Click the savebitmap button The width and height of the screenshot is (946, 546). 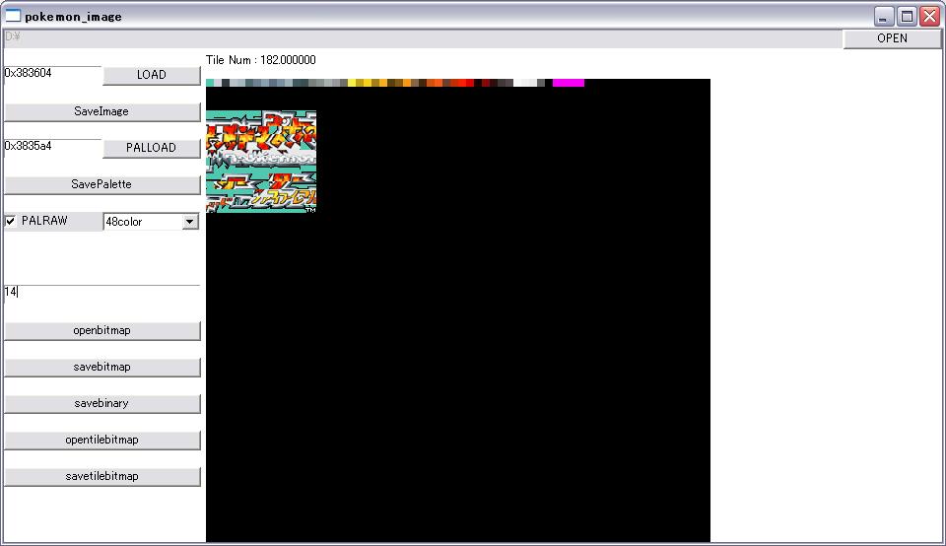click(101, 367)
